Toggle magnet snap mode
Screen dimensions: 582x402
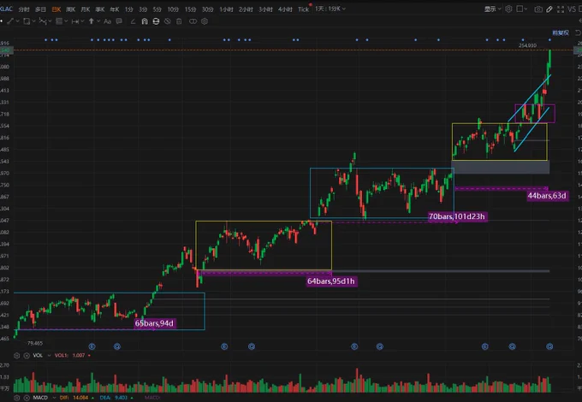point(145,21)
